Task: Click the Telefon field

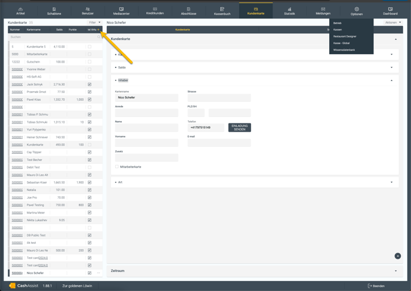Action: pos(205,128)
